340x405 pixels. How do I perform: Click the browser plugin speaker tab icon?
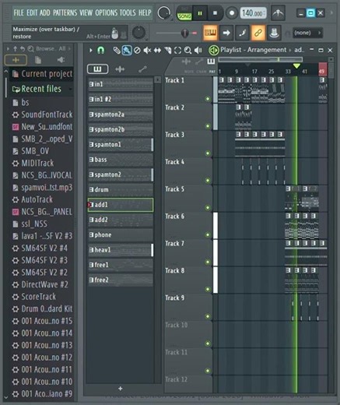click(x=61, y=60)
